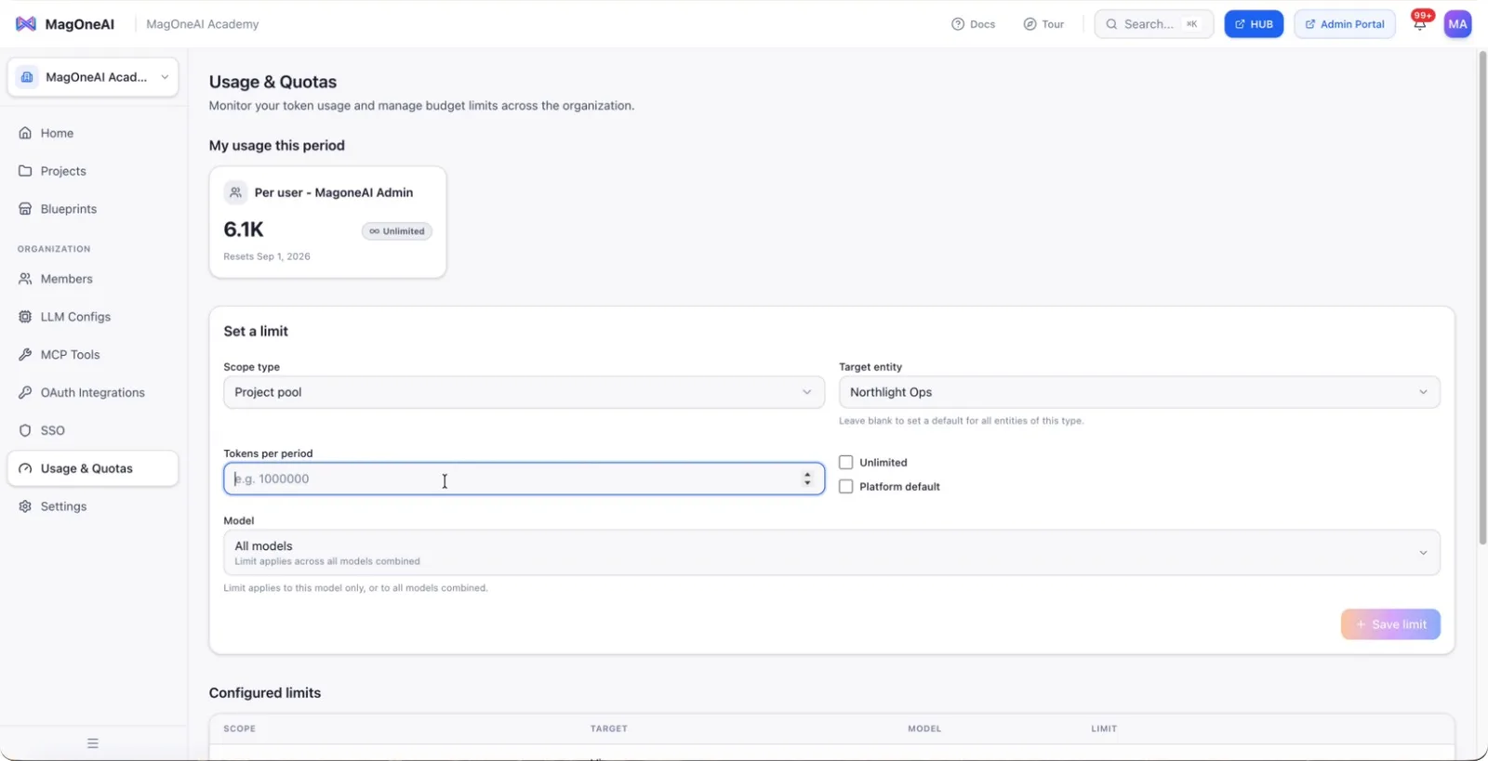1488x761 pixels.
Task: Expand the Scope type dropdown
Action: pos(524,392)
